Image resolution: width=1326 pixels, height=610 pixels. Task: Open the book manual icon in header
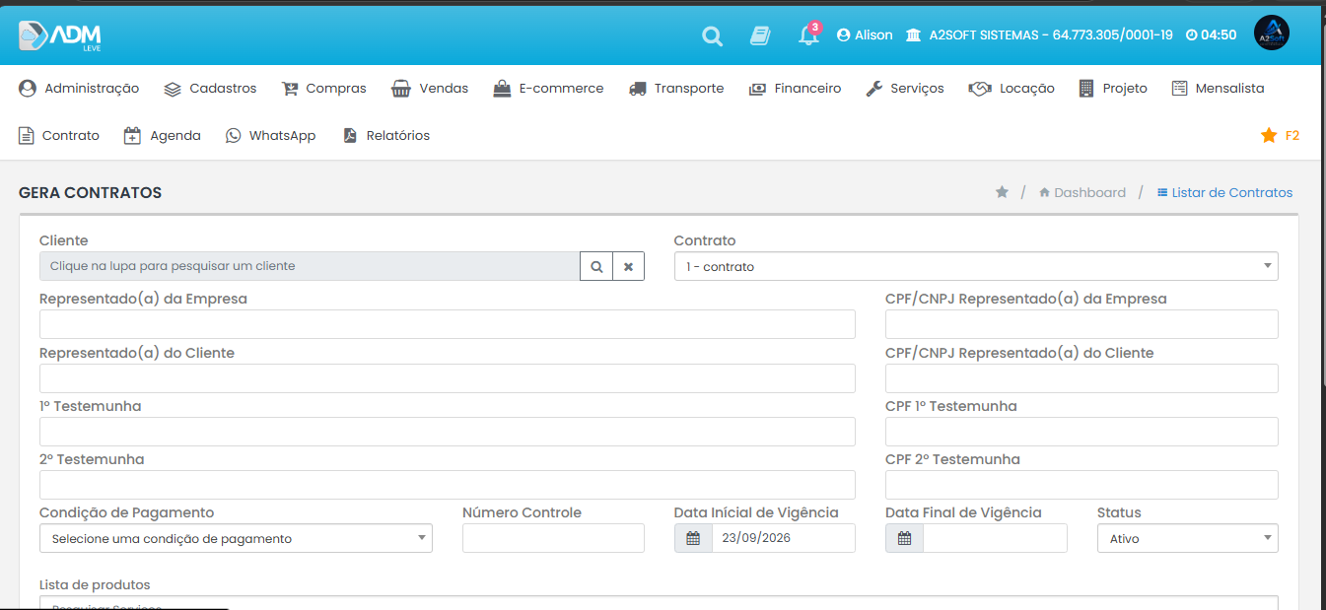point(760,35)
